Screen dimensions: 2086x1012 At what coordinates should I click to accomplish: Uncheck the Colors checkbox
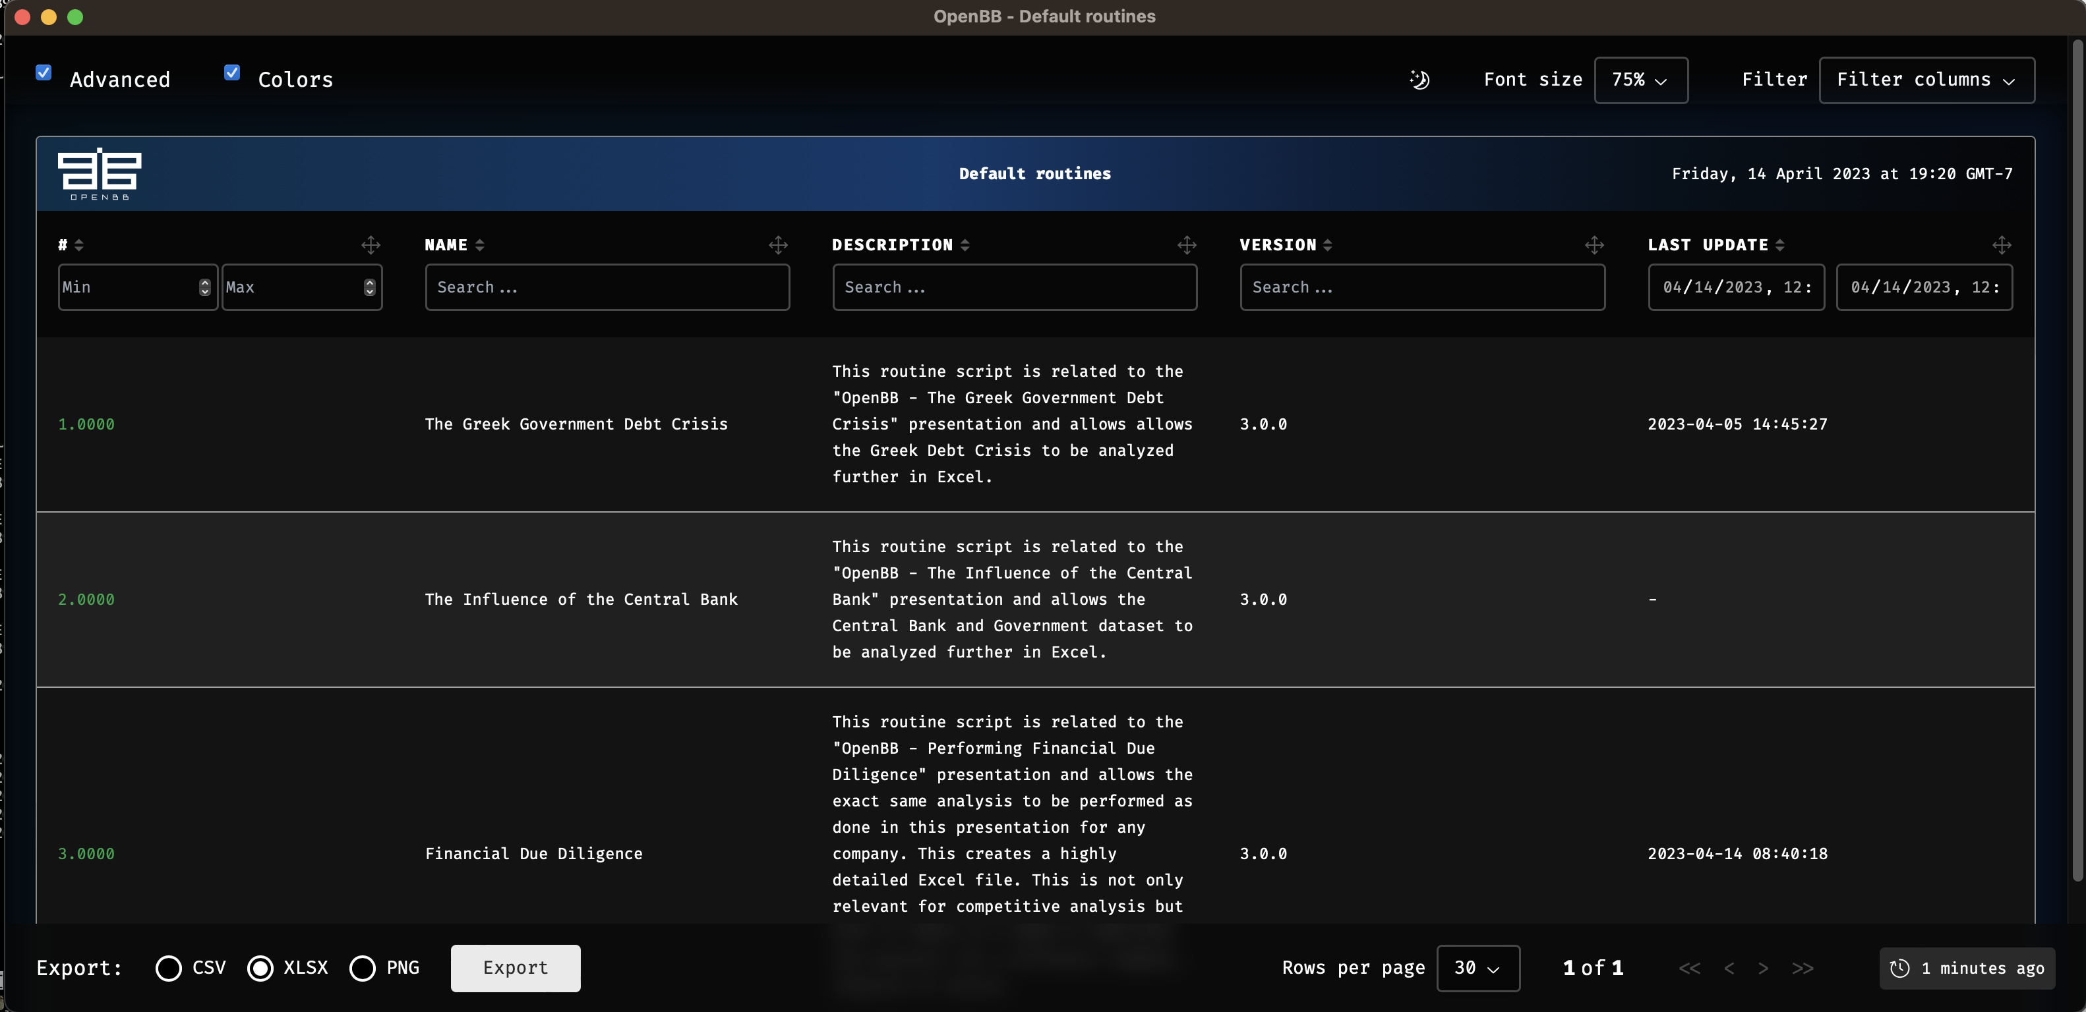click(231, 73)
